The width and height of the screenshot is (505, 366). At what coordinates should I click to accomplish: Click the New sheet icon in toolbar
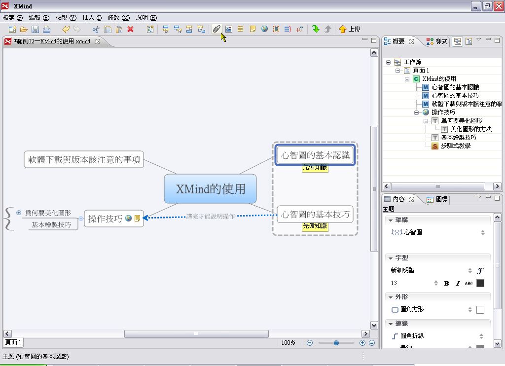pos(150,29)
